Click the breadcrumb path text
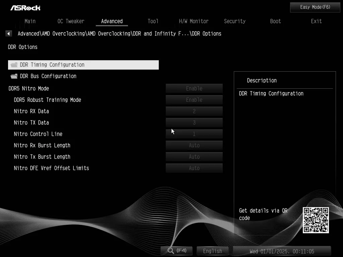 click(120, 34)
